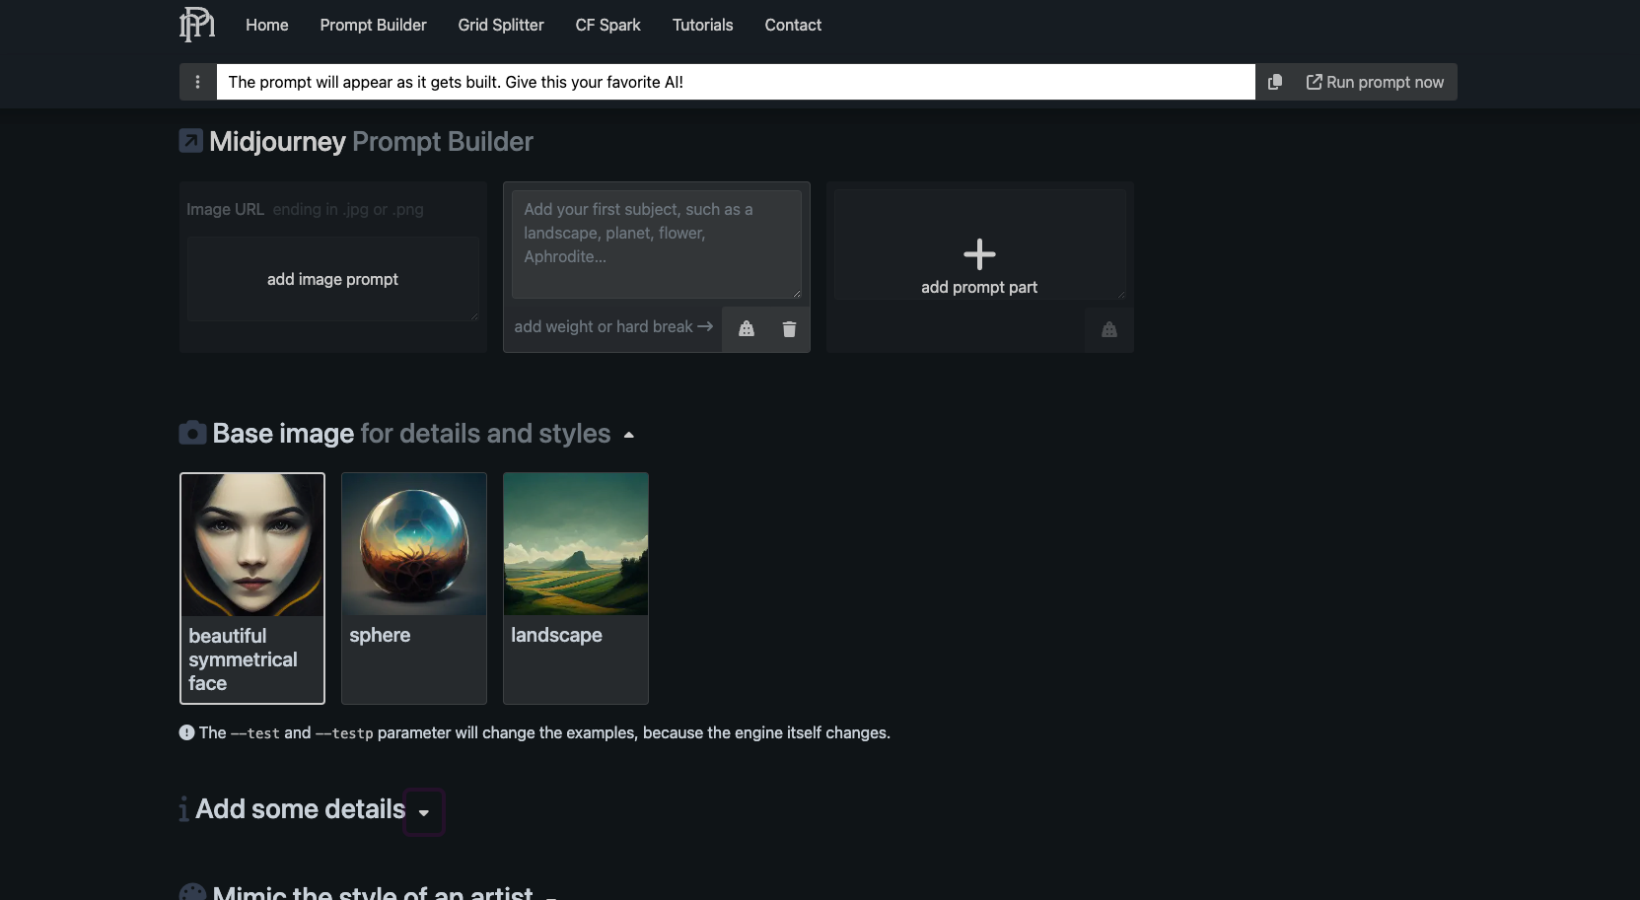Click the weight icon under add prompt part
This screenshot has width=1640, height=900.
tap(1109, 329)
